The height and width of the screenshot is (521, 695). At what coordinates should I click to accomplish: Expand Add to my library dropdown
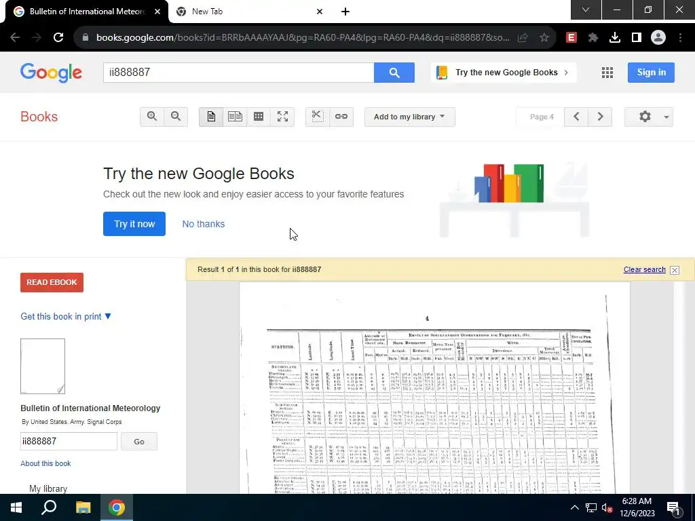click(409, 117)
